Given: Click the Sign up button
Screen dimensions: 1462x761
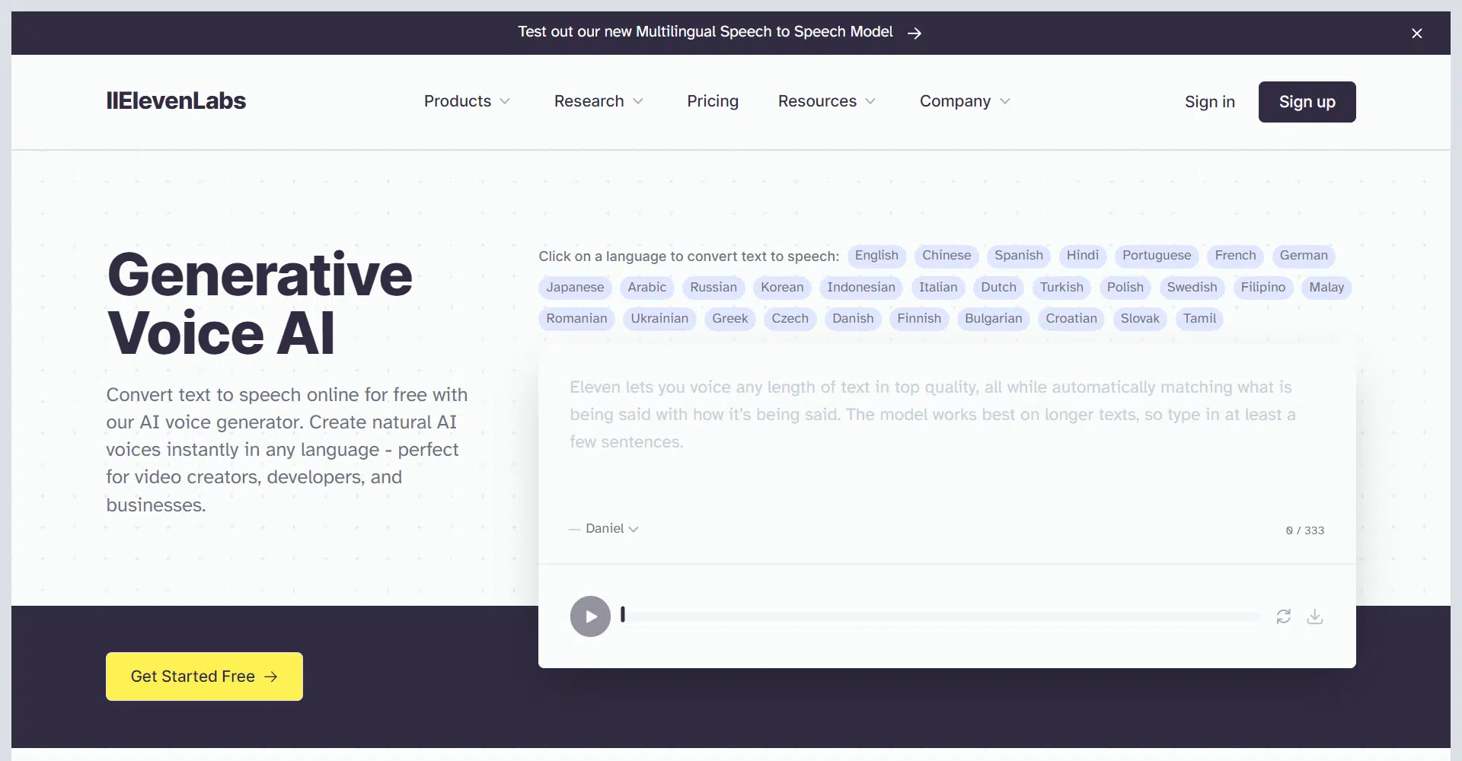Looking at the screenshot, I should coord(1307,102).
